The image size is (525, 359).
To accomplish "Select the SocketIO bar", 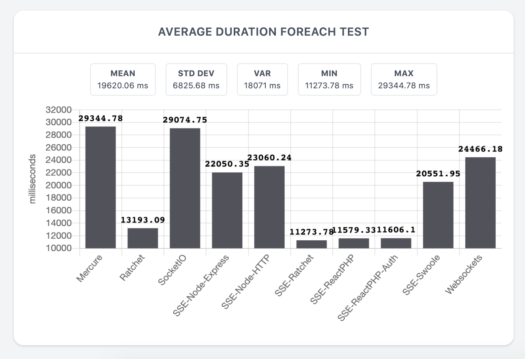I will click(185, 188).
